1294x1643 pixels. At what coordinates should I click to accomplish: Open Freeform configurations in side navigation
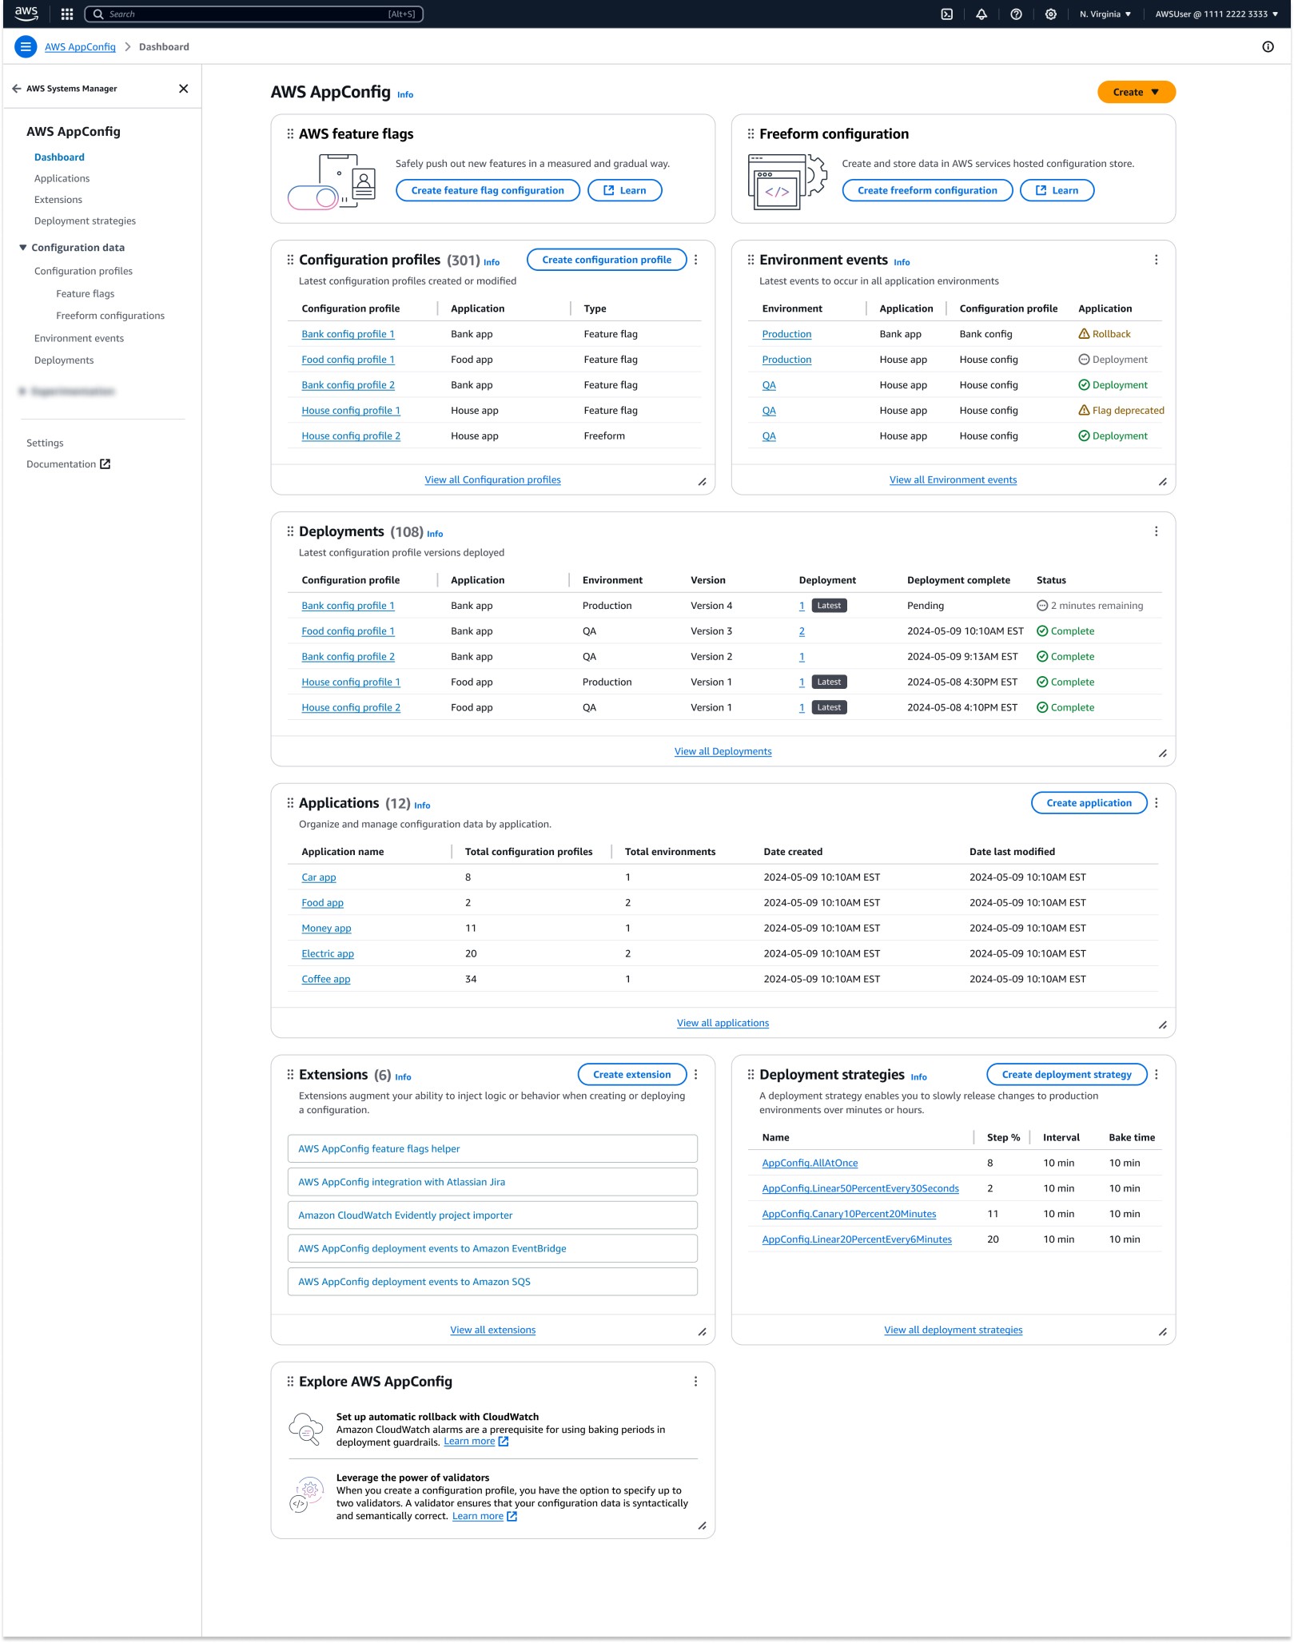pyautogui.click(x=110, y=316)
